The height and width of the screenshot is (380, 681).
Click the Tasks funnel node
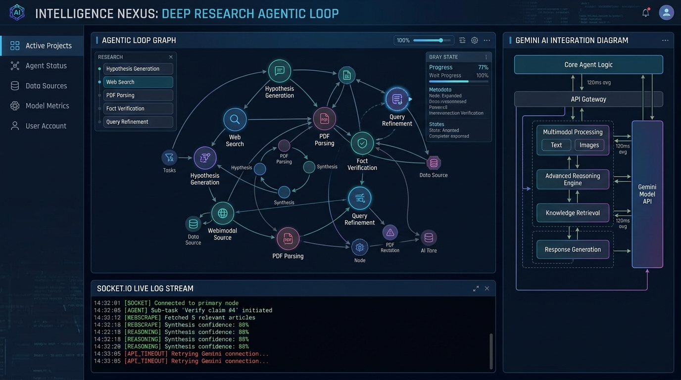coord(169,158)
